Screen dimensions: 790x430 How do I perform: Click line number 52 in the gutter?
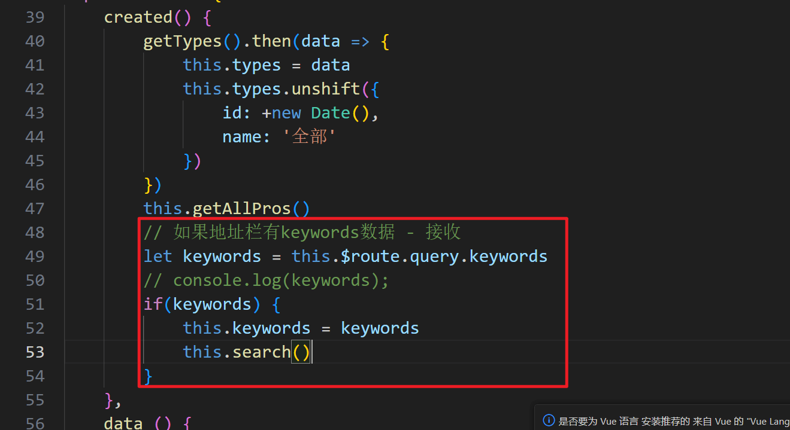click(x=35, y=328)
